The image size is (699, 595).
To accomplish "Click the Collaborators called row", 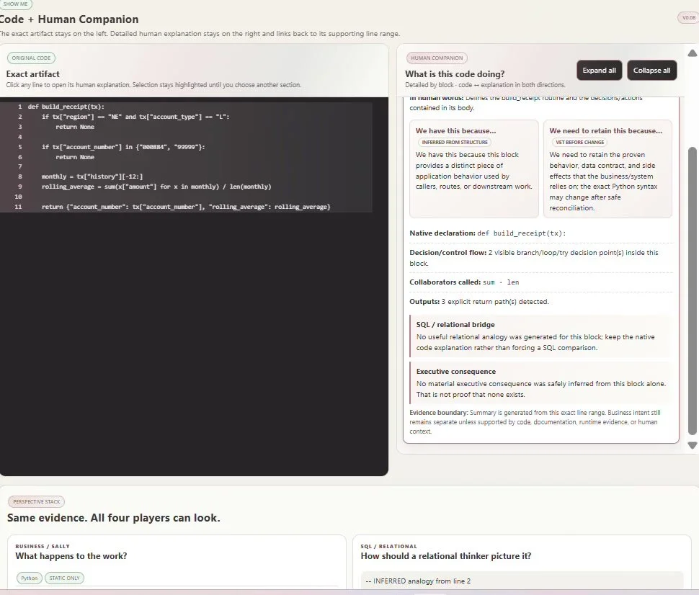I will [540, 282].
